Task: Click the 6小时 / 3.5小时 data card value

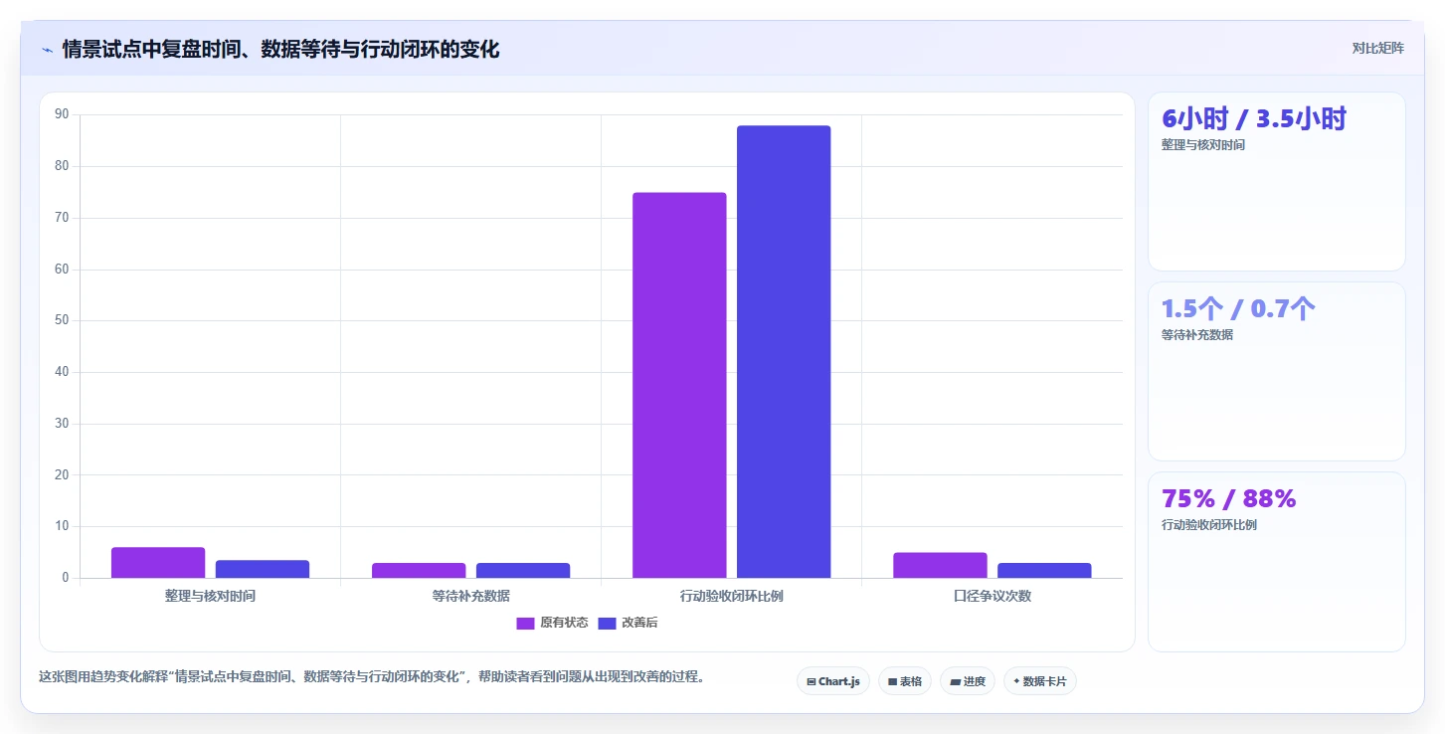Action: pyautogui.click(x=1254, y=119)
